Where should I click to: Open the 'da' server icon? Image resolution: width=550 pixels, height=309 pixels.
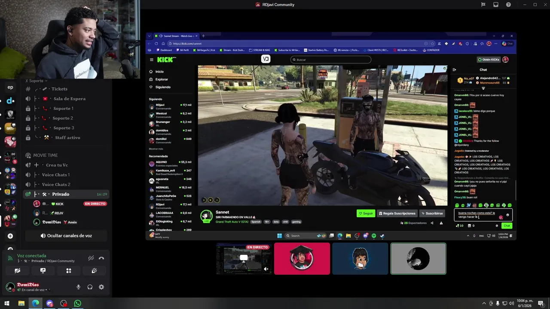10,101
